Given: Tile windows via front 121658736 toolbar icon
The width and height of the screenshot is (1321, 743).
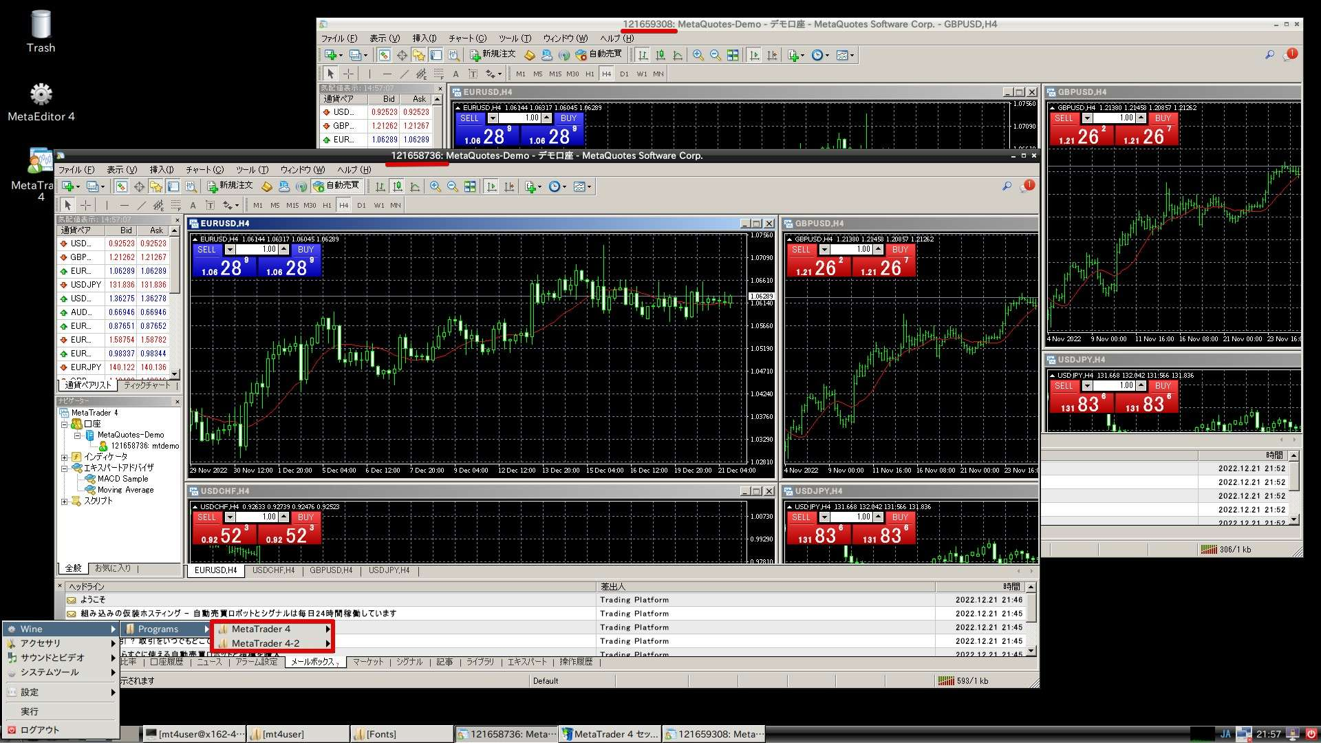Looking at the screenshot, I should click(x=470, y=186).
